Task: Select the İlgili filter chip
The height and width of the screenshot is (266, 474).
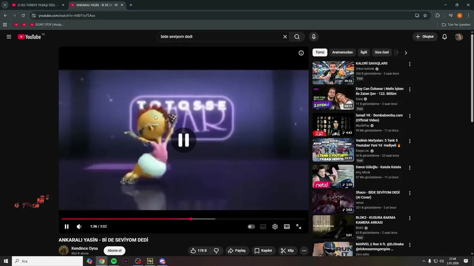Action: (x=364, y=52)
